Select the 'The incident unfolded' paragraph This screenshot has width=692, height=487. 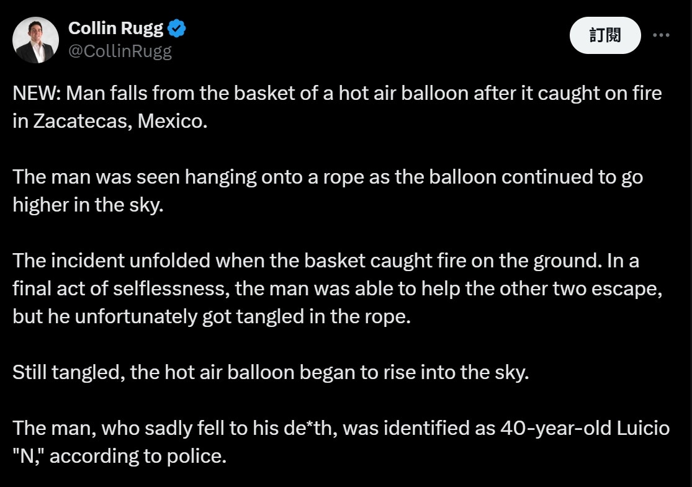click(337, 288)
